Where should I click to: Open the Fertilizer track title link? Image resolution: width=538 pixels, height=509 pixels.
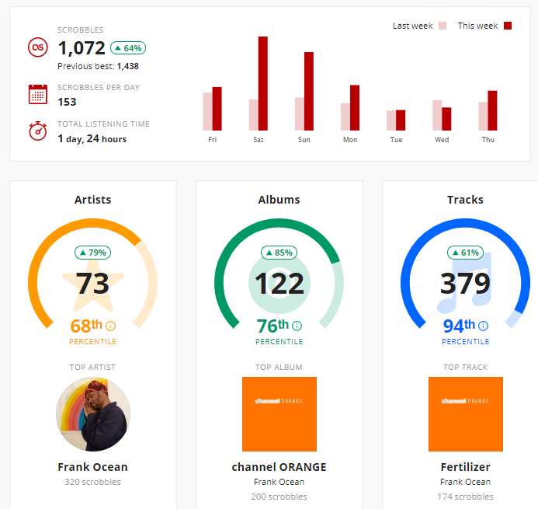pos(465,467)
